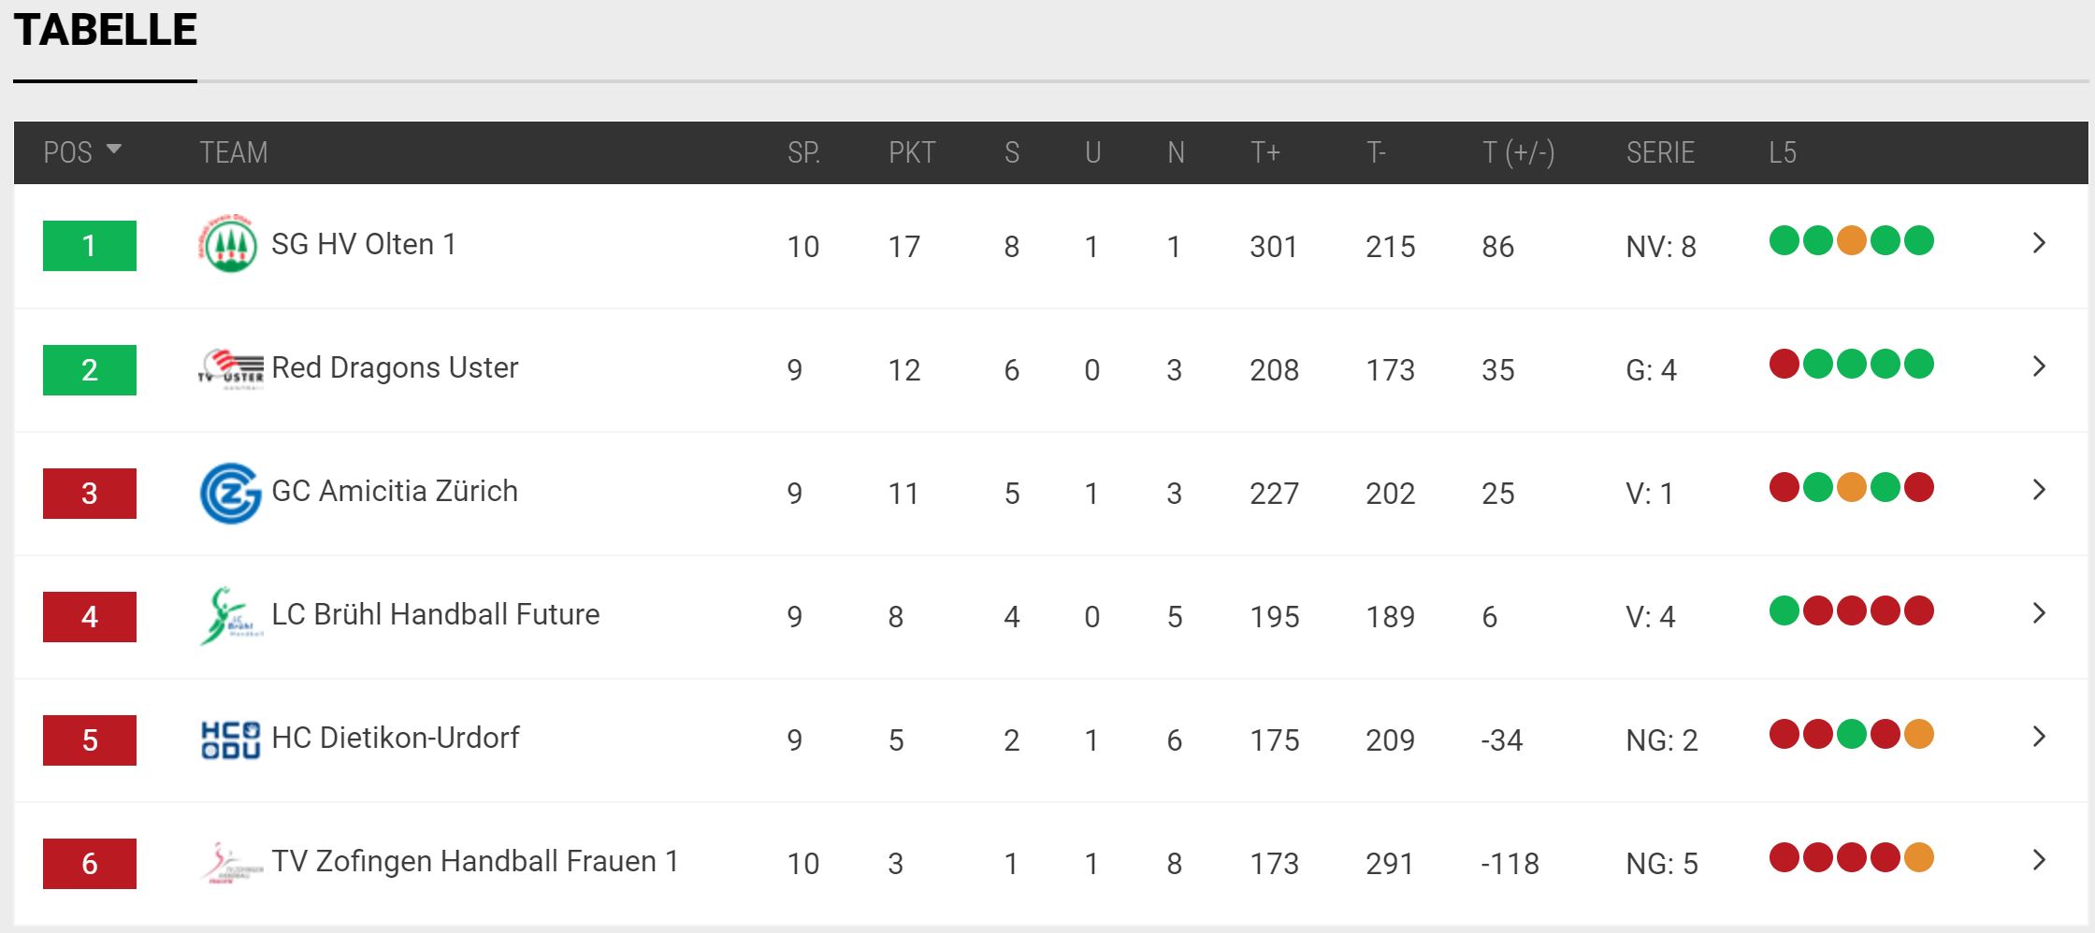Screen dimensions: 2095x933
Task: Expand the SG HV Olten 1 row chevron
Action: point(2040,243)
